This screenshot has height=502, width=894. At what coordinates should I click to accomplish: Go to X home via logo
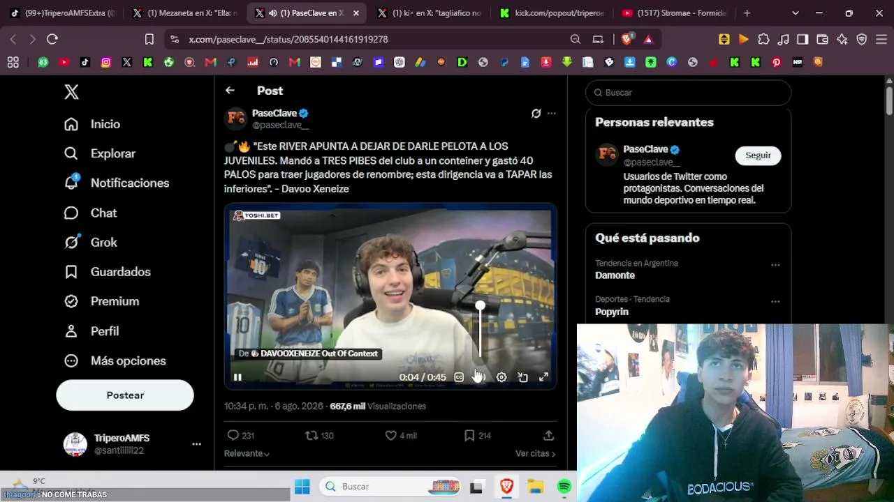point(71,92)
